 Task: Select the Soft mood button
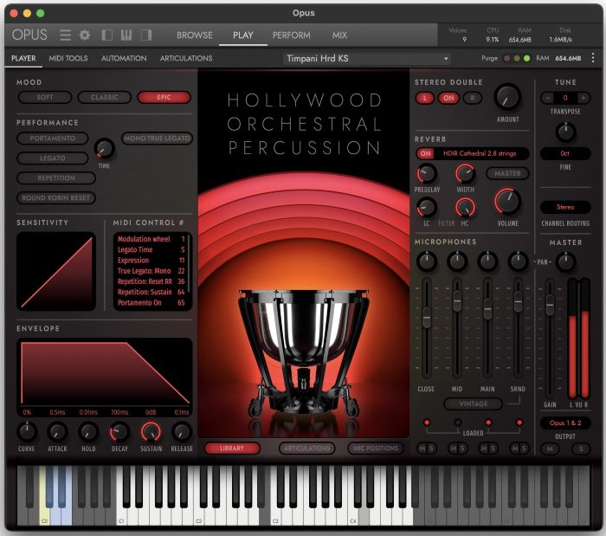tap(45, 97)
